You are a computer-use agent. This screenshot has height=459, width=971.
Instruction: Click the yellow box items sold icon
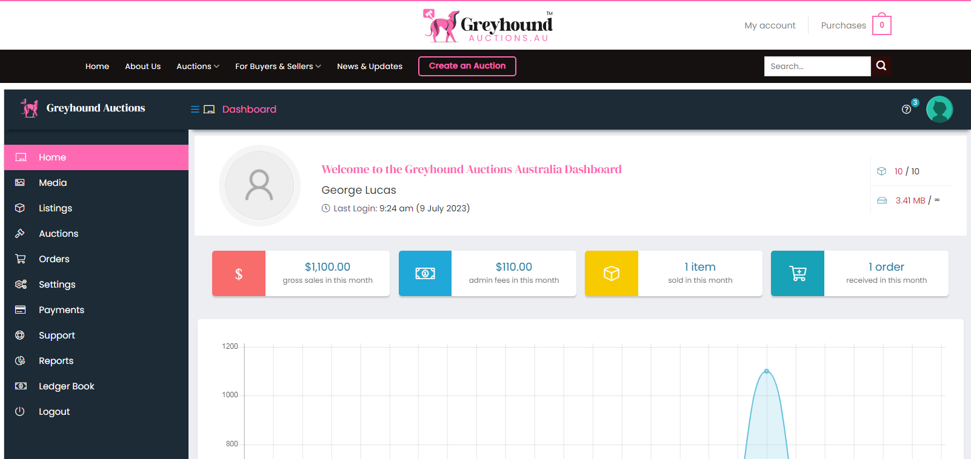(612, 274)
